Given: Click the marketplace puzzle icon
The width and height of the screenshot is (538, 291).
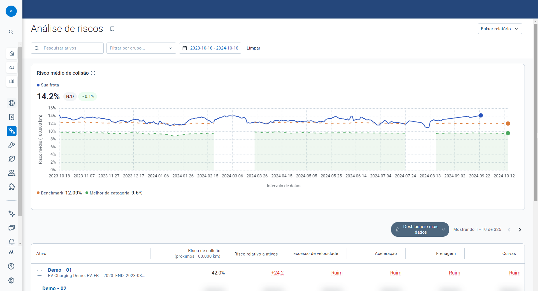Looking at the screenshot, I should pos(11,187).
